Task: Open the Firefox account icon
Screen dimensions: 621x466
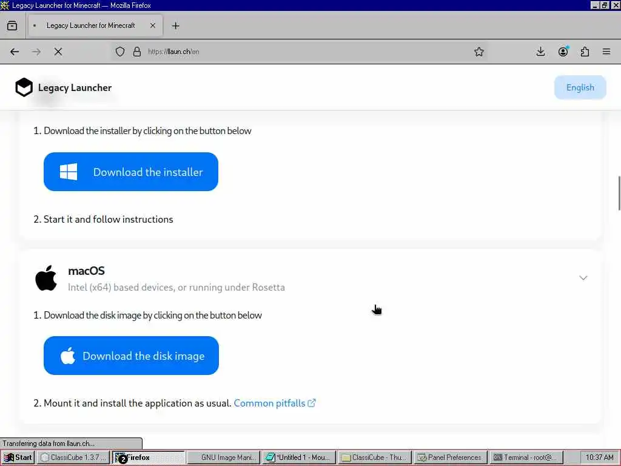Action: [563, 52]
